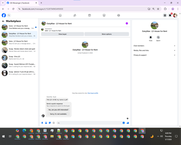Image resolution: width=181 pixels, height=145 pixels.
Task: Open the Vivo y12 chat
Action: (x=19, y=58)
